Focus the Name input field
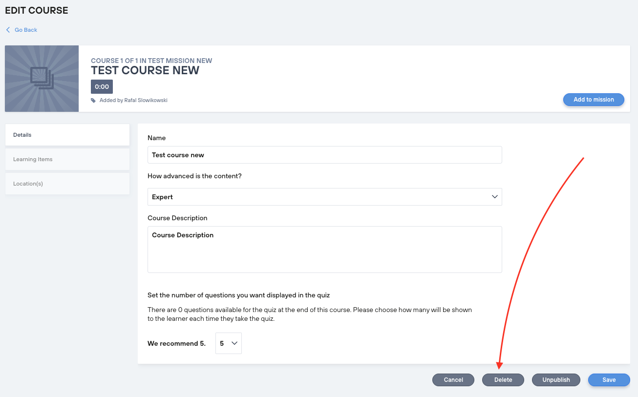Viewport: 638px width, 397px height. [324, 155]
